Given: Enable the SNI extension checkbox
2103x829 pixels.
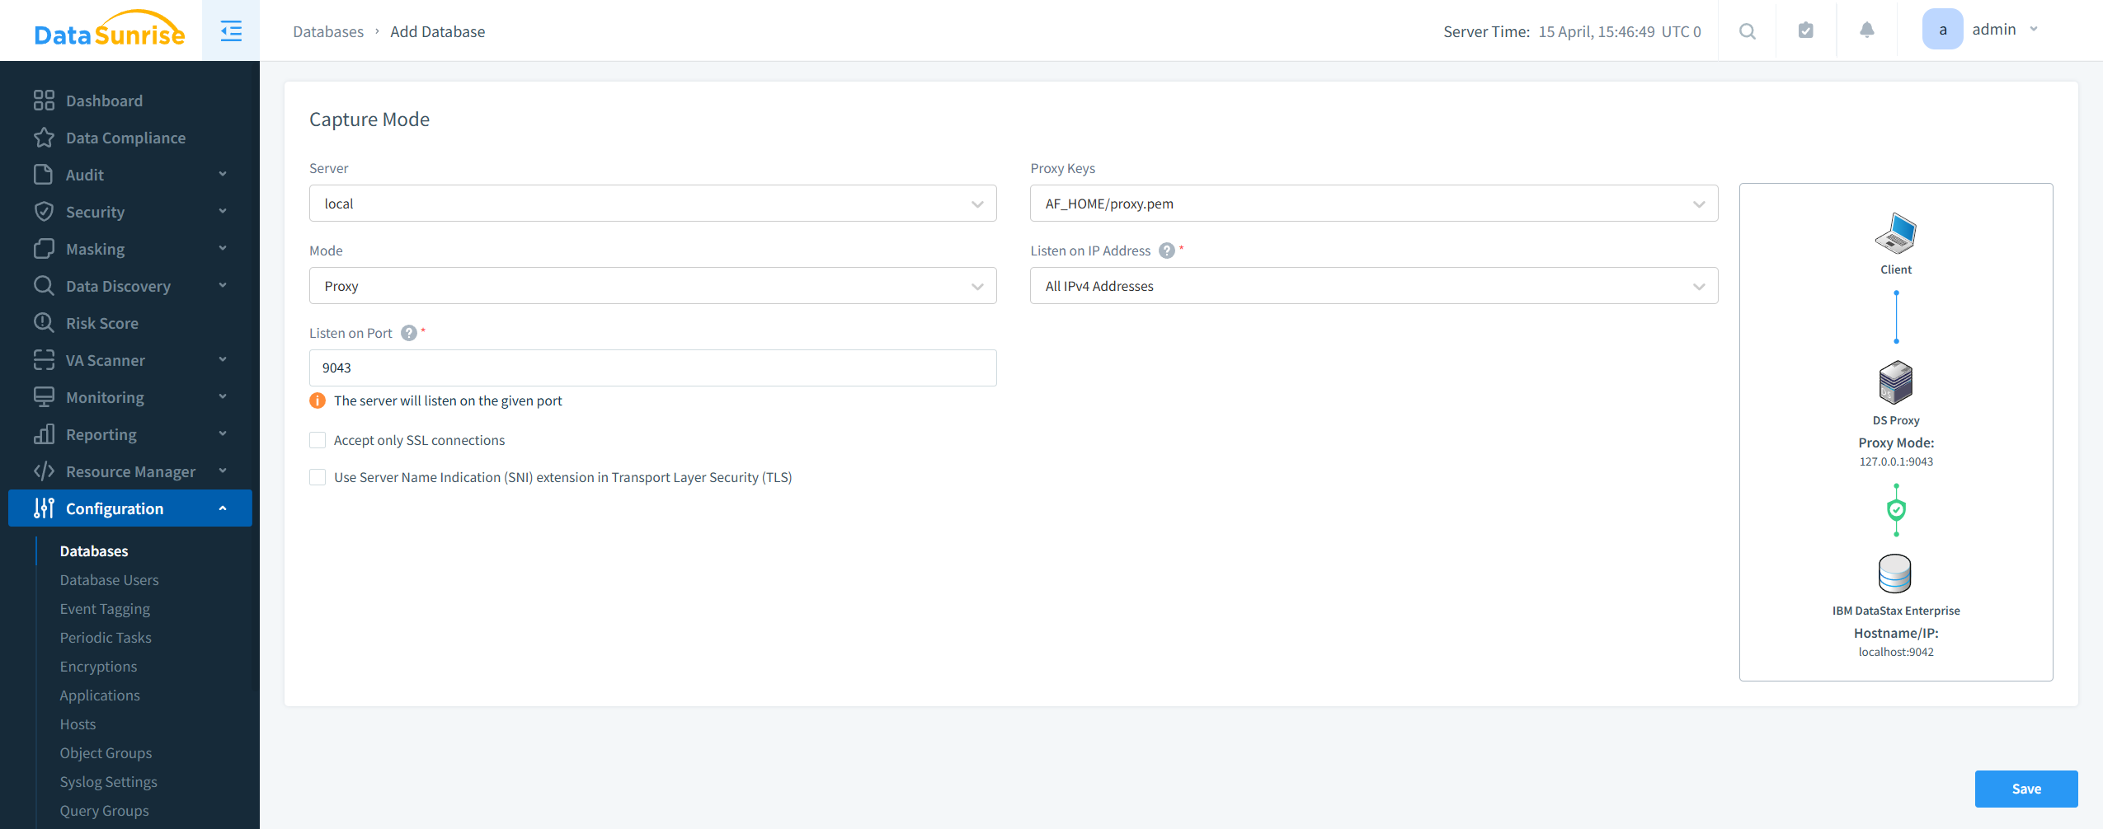Looking at the screenshot, I should (318, 477).
